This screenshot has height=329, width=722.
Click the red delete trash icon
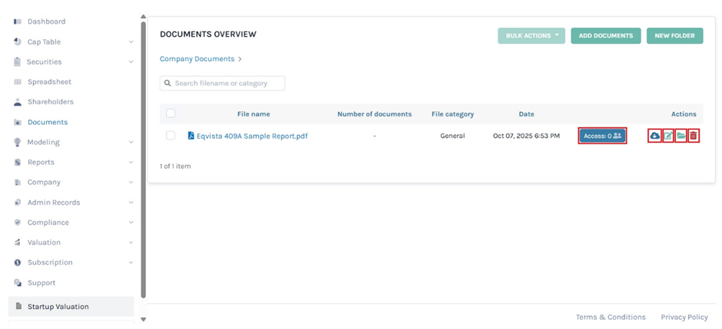[x=694, y=136]
